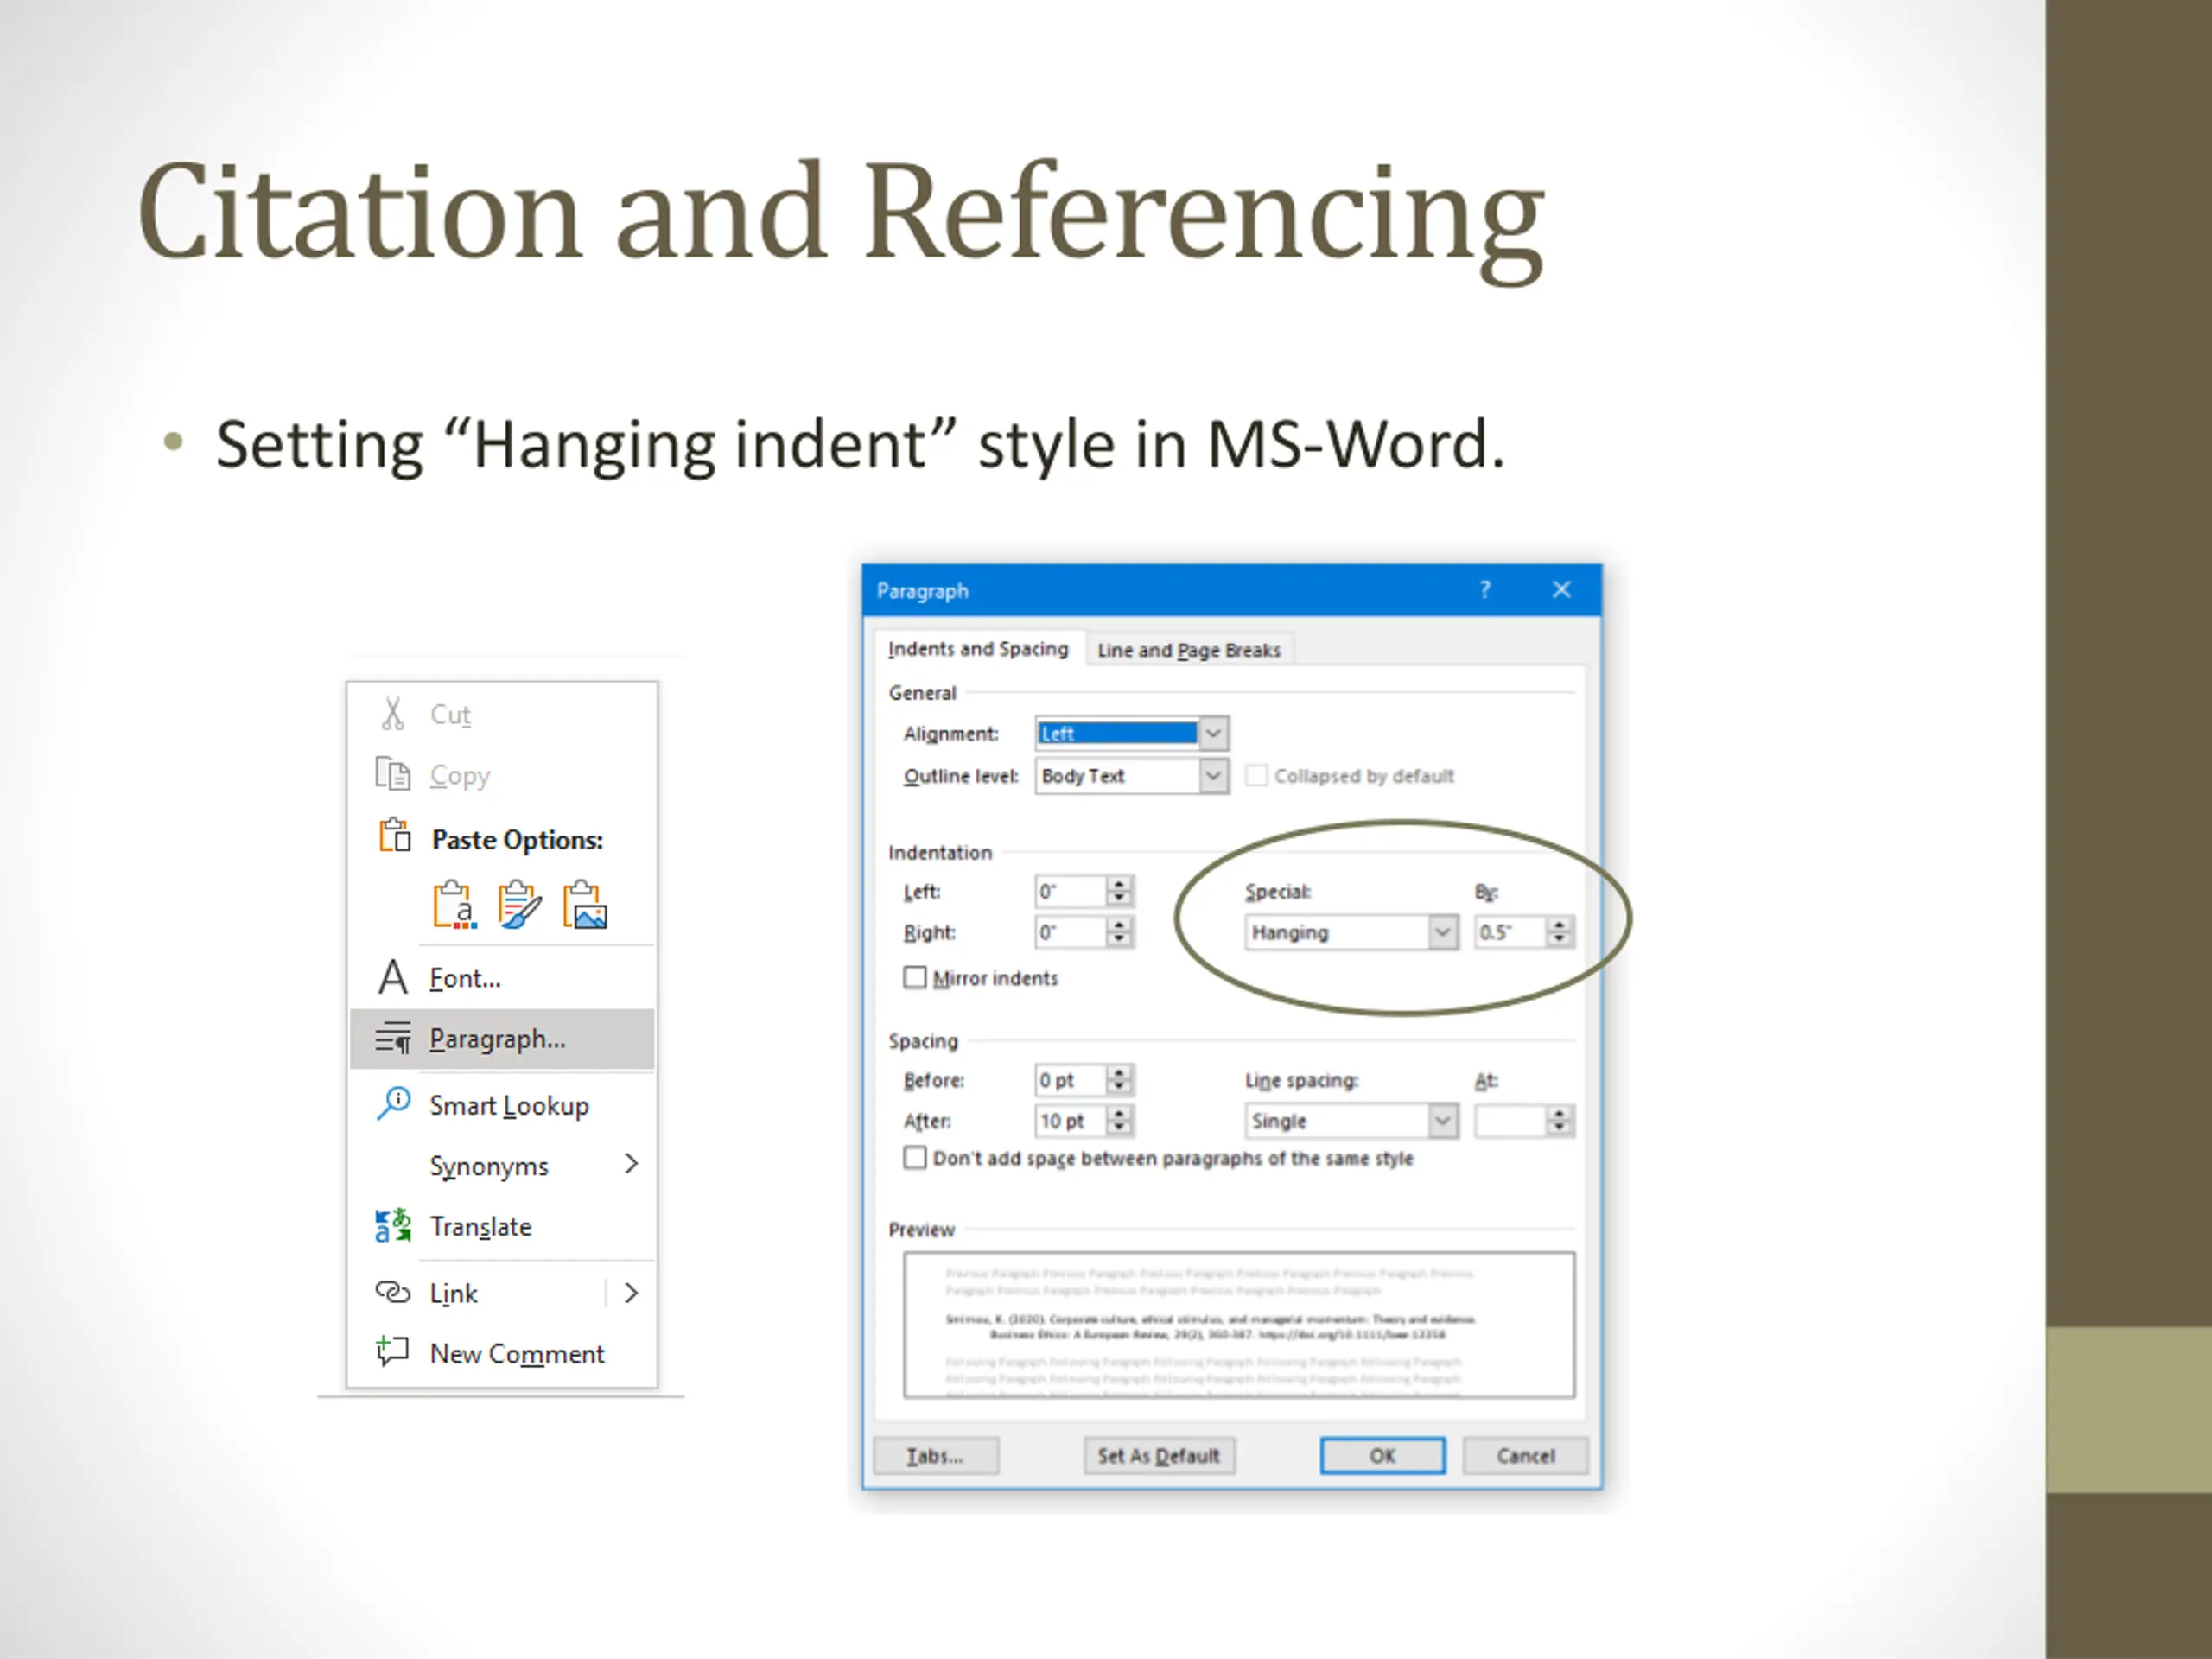
Task: Choose Smart Lookup menu entry
Action: click(503, 1105)
